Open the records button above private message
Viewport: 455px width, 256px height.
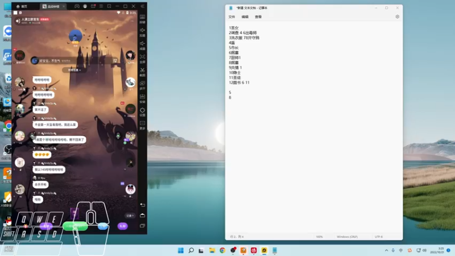point(130,216)
